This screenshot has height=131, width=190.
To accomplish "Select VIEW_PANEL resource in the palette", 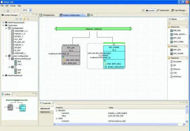I will coord(177,42).
